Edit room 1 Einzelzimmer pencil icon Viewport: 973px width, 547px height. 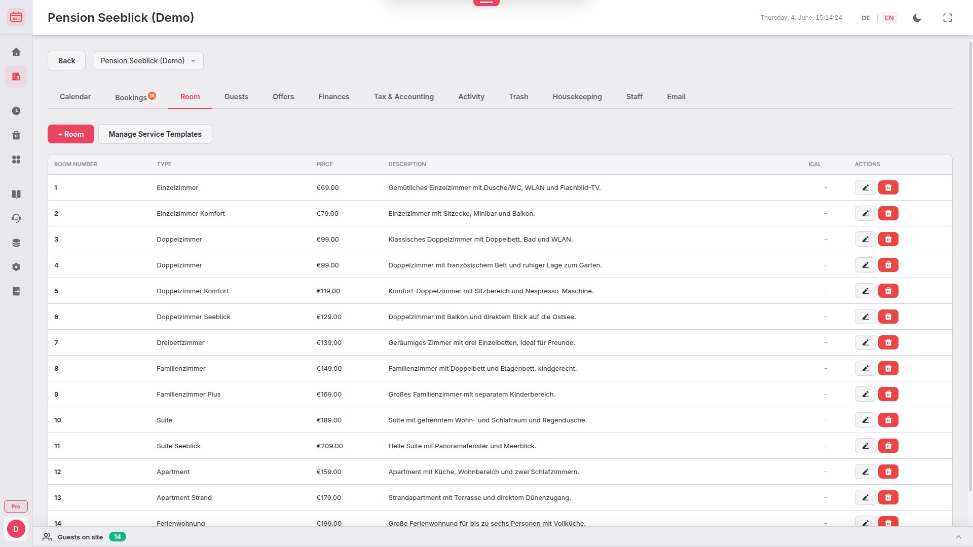[866, 187]
